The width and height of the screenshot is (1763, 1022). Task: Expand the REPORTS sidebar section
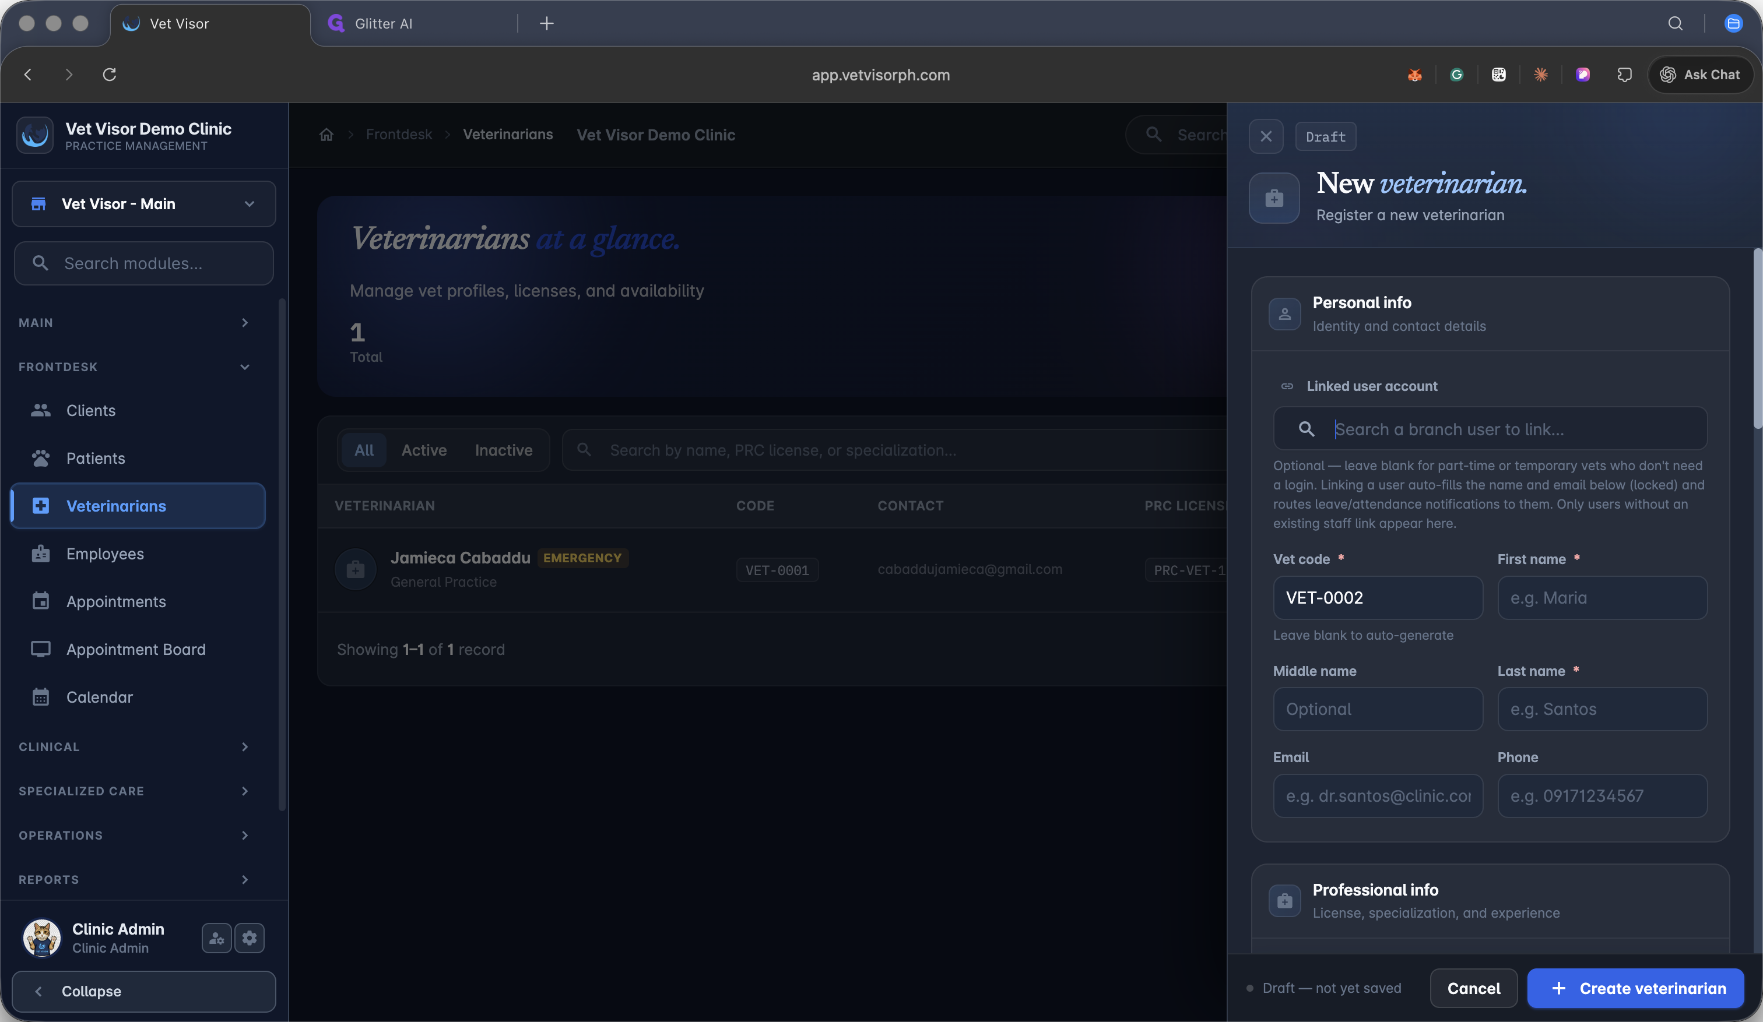pos(134,879)
